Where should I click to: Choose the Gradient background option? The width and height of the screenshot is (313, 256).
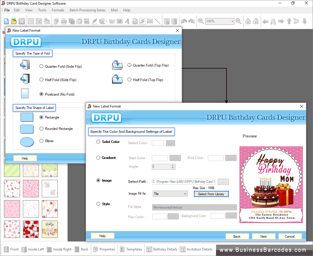point(98,158)
